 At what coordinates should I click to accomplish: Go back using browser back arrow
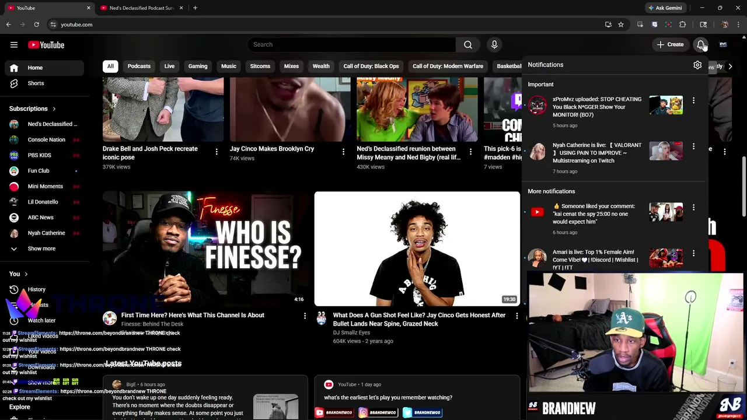pos(9,24)
